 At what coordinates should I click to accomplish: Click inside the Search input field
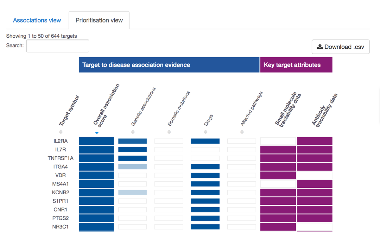pyautogui.click(x=57, y=46)
